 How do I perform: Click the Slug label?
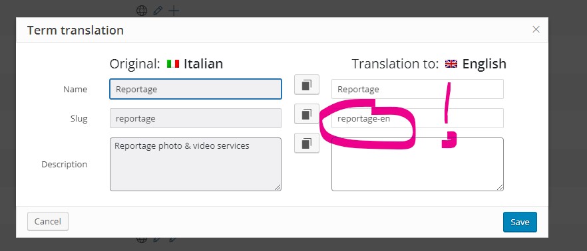click(79, 119)
